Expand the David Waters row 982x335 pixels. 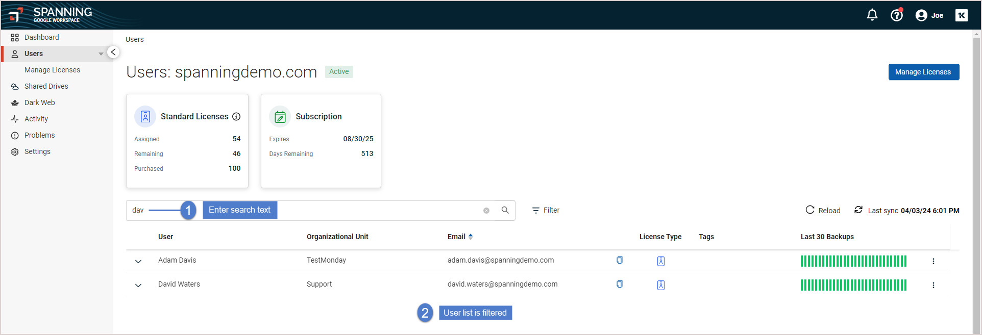pos(138,285)
